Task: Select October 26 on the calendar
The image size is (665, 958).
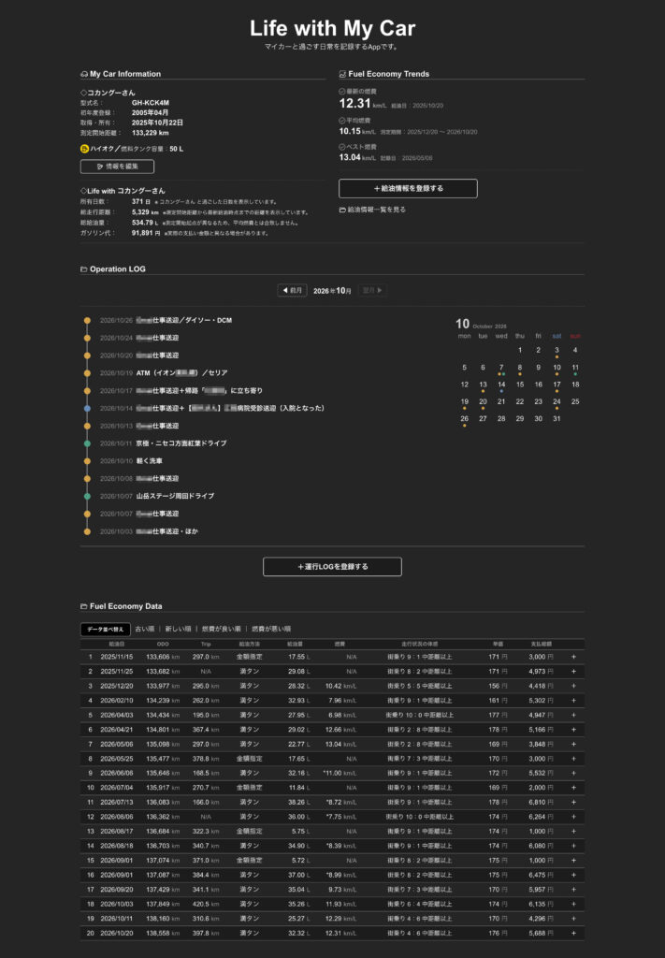Action: tap(465, 419)
